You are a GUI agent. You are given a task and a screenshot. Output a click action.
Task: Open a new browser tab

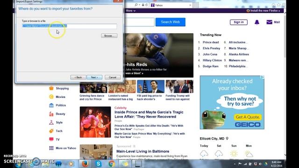(195, 5)
